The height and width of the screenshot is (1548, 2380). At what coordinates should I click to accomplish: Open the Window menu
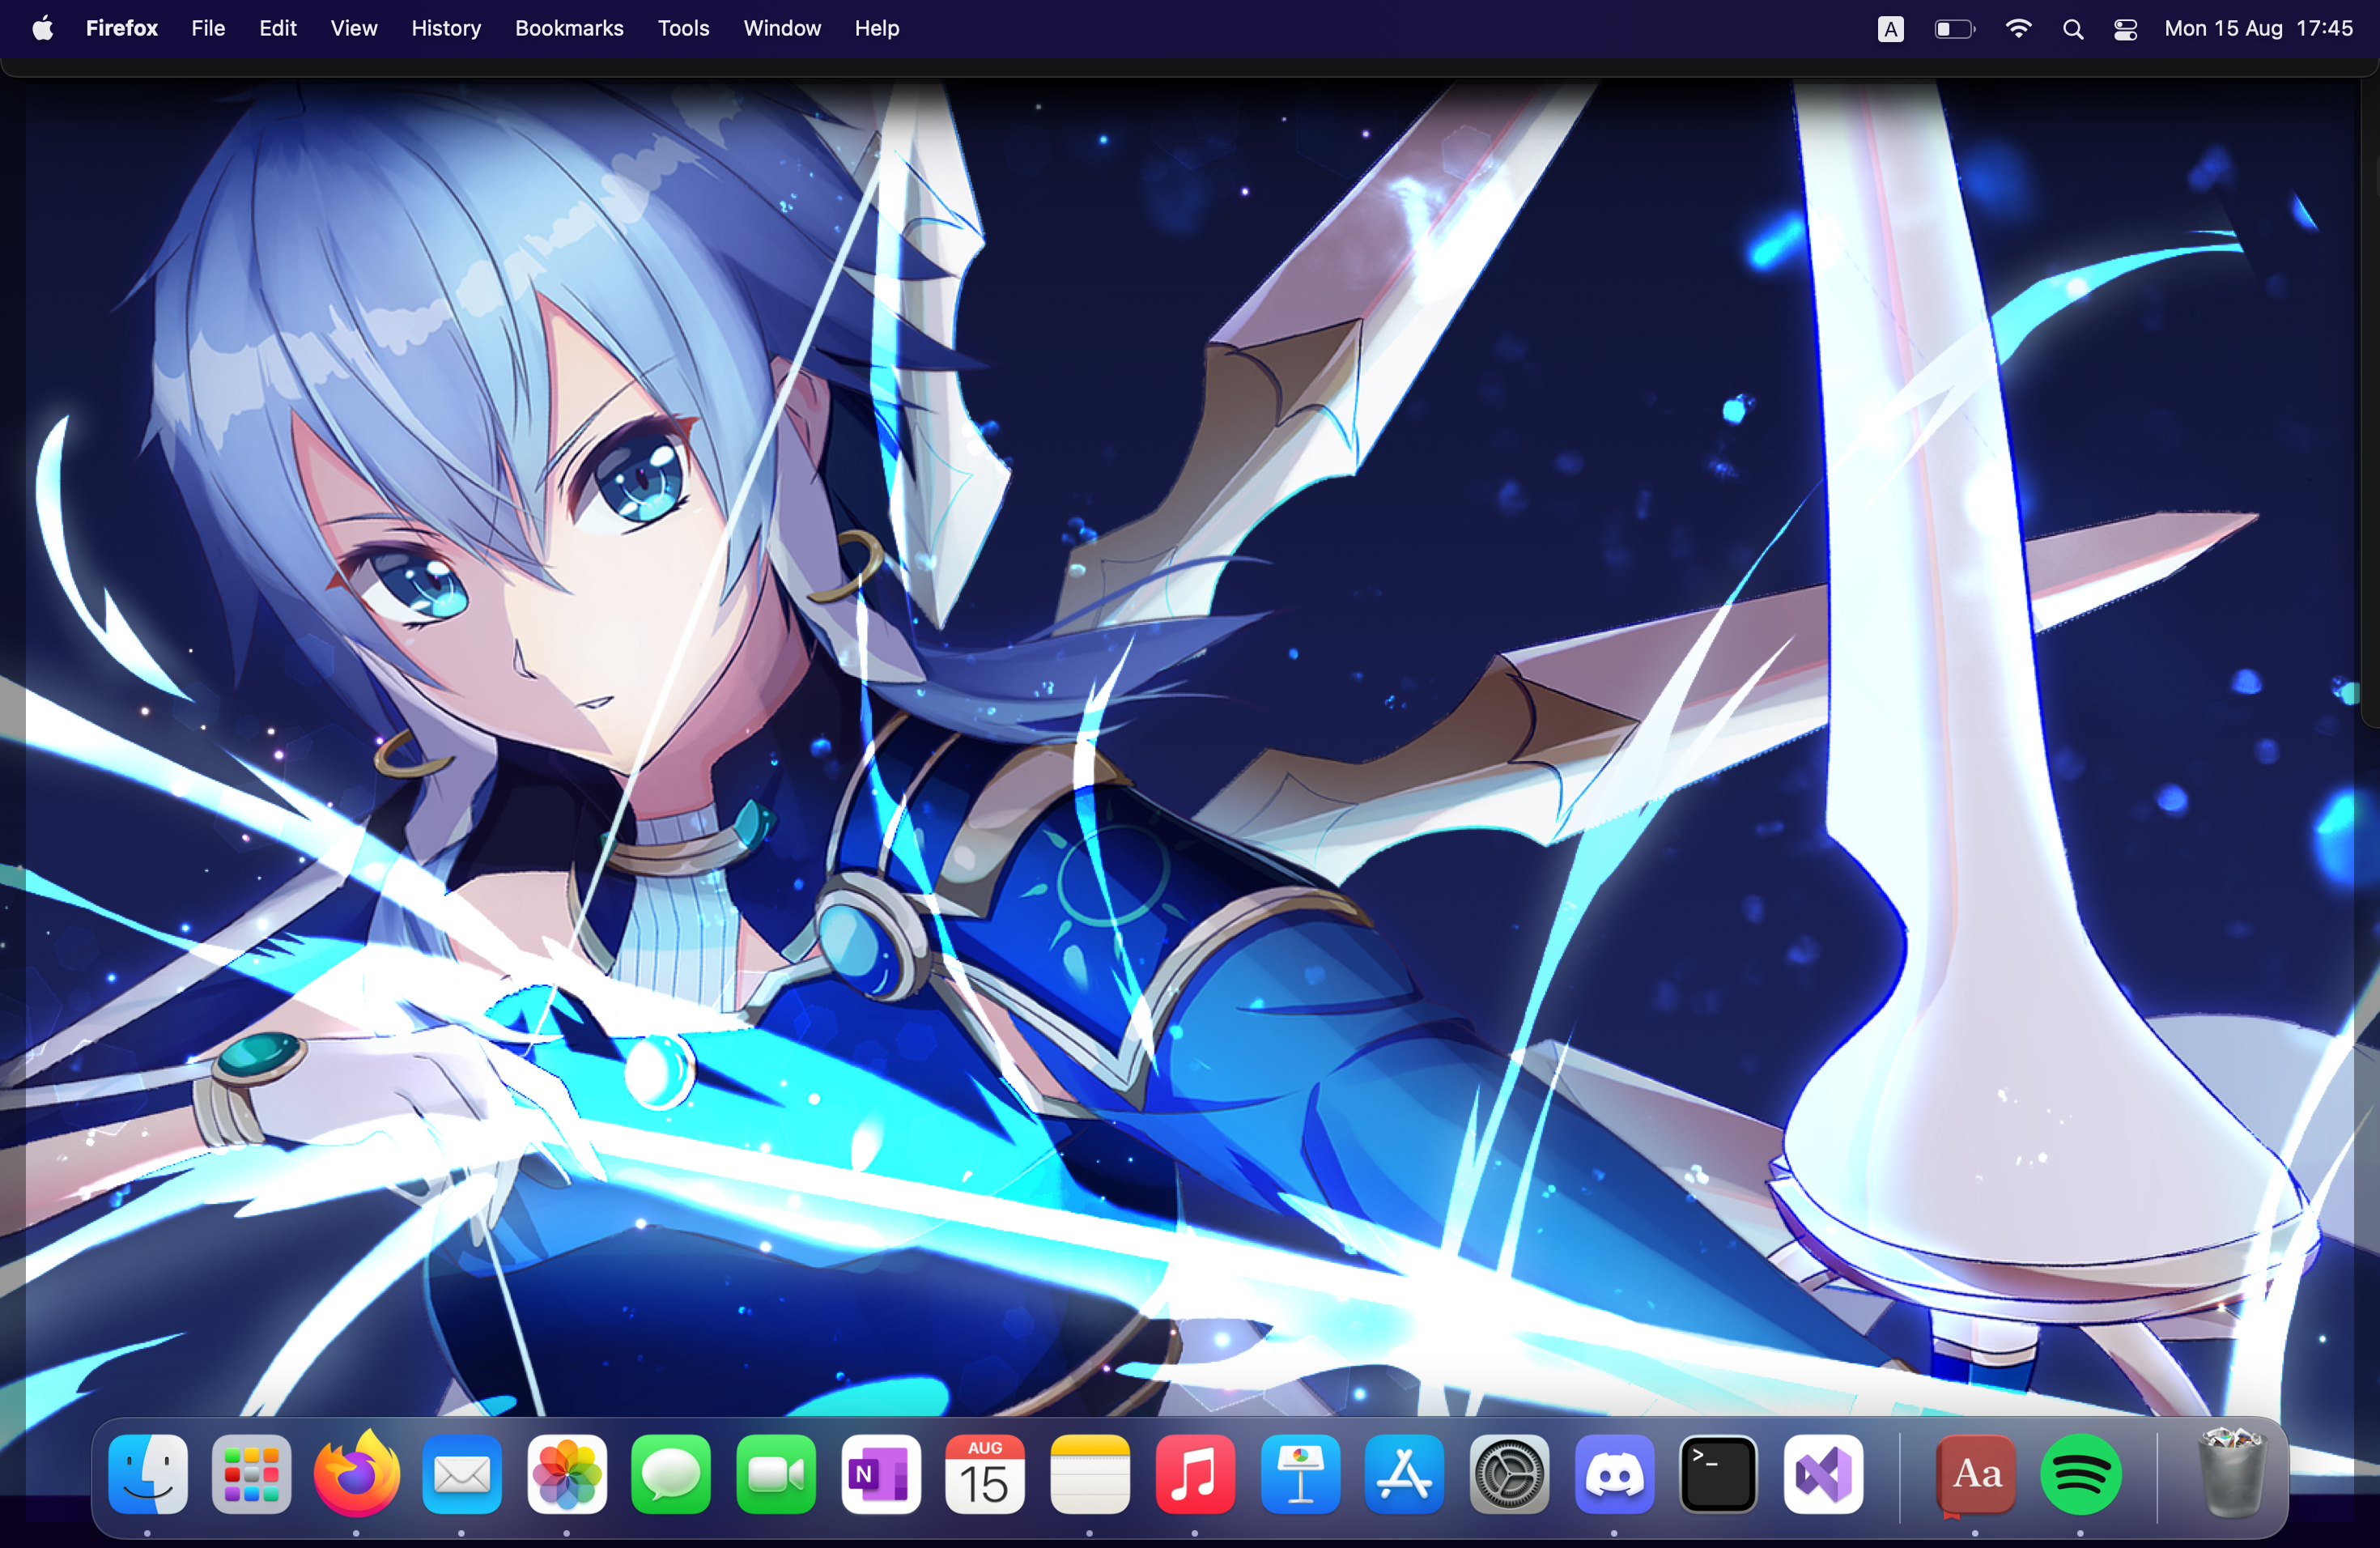pos(782,28)
